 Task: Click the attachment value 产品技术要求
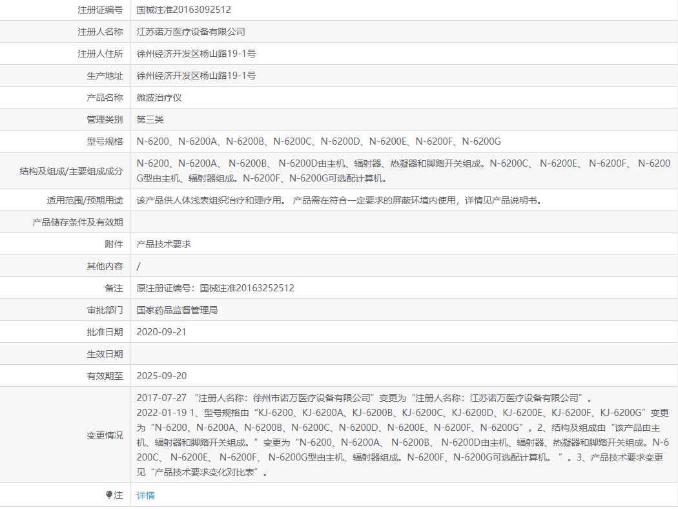163,244
